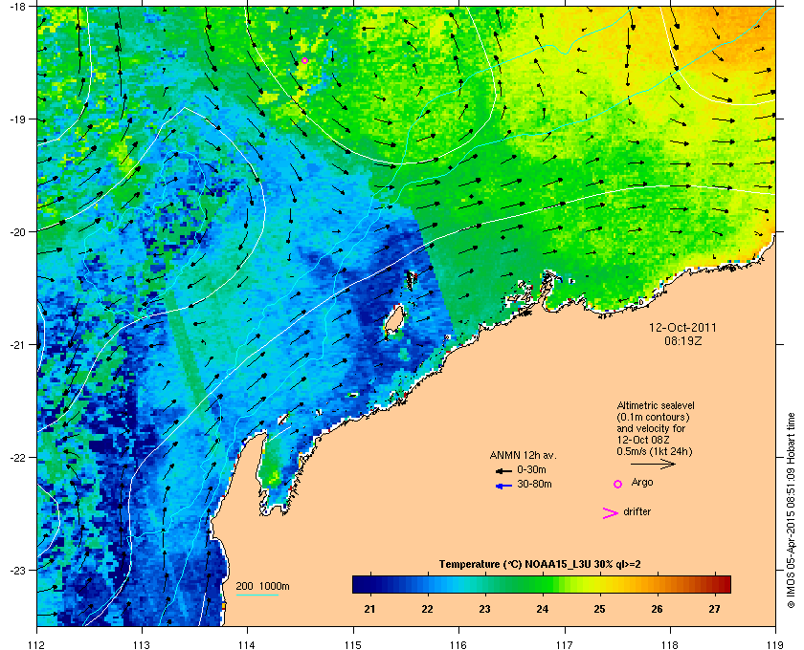
Task: Click the ANMN 12h av. label
Action: (x=523, y=455)
